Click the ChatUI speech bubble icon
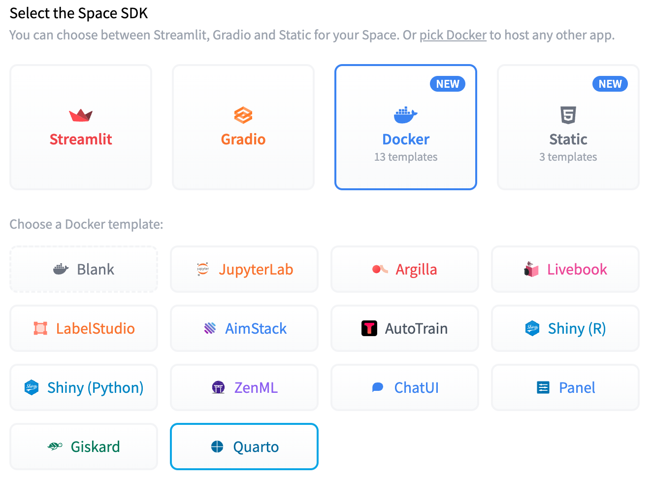The image size is (653, 485). (377, 387)
